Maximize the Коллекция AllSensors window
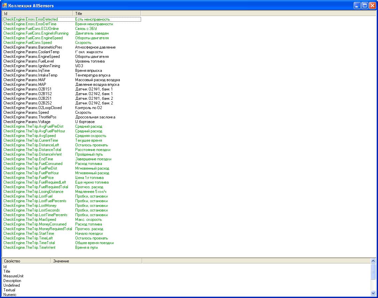The width and height of the screenshot is (378, 298). [365, 6]
